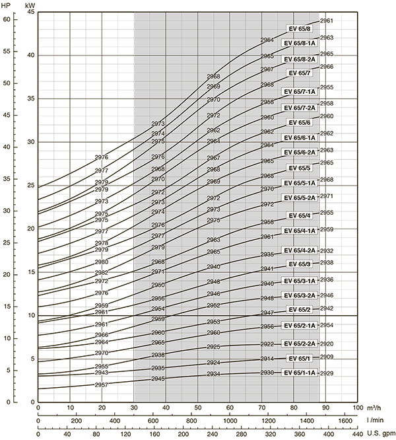The height and width of the screenshot is (440, 396).
Task: Click the EV 65/6 curve label
Action: 300,123
